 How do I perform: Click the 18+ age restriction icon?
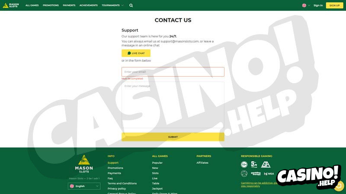point(244,165)
